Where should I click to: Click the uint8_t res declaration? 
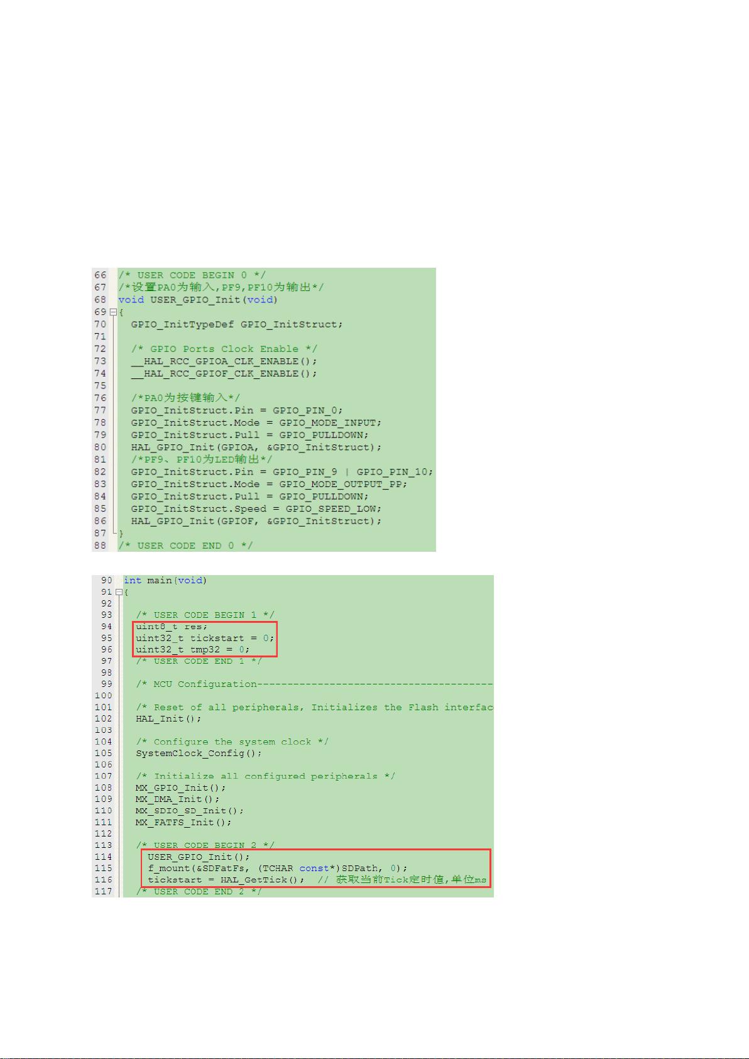pos(172,627)
